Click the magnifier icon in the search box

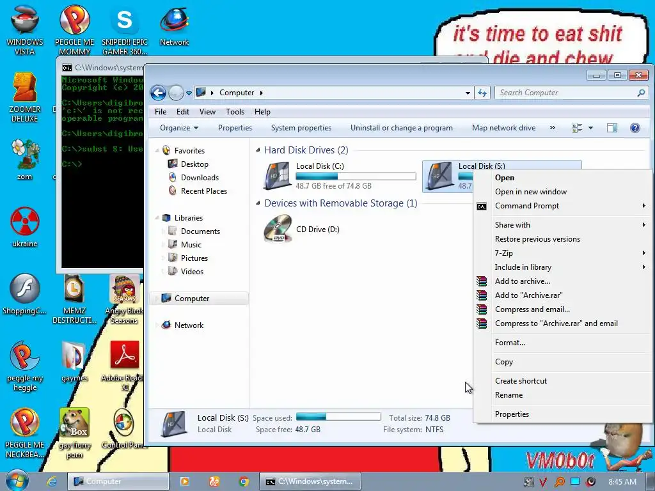[x=641, y=93]
